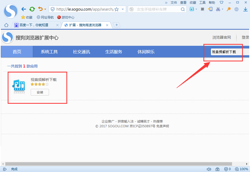Viewport: 250px width, 172px height.
Task: Open the password manager key icon
Action: pyautogui.click(x=229, y=9)
